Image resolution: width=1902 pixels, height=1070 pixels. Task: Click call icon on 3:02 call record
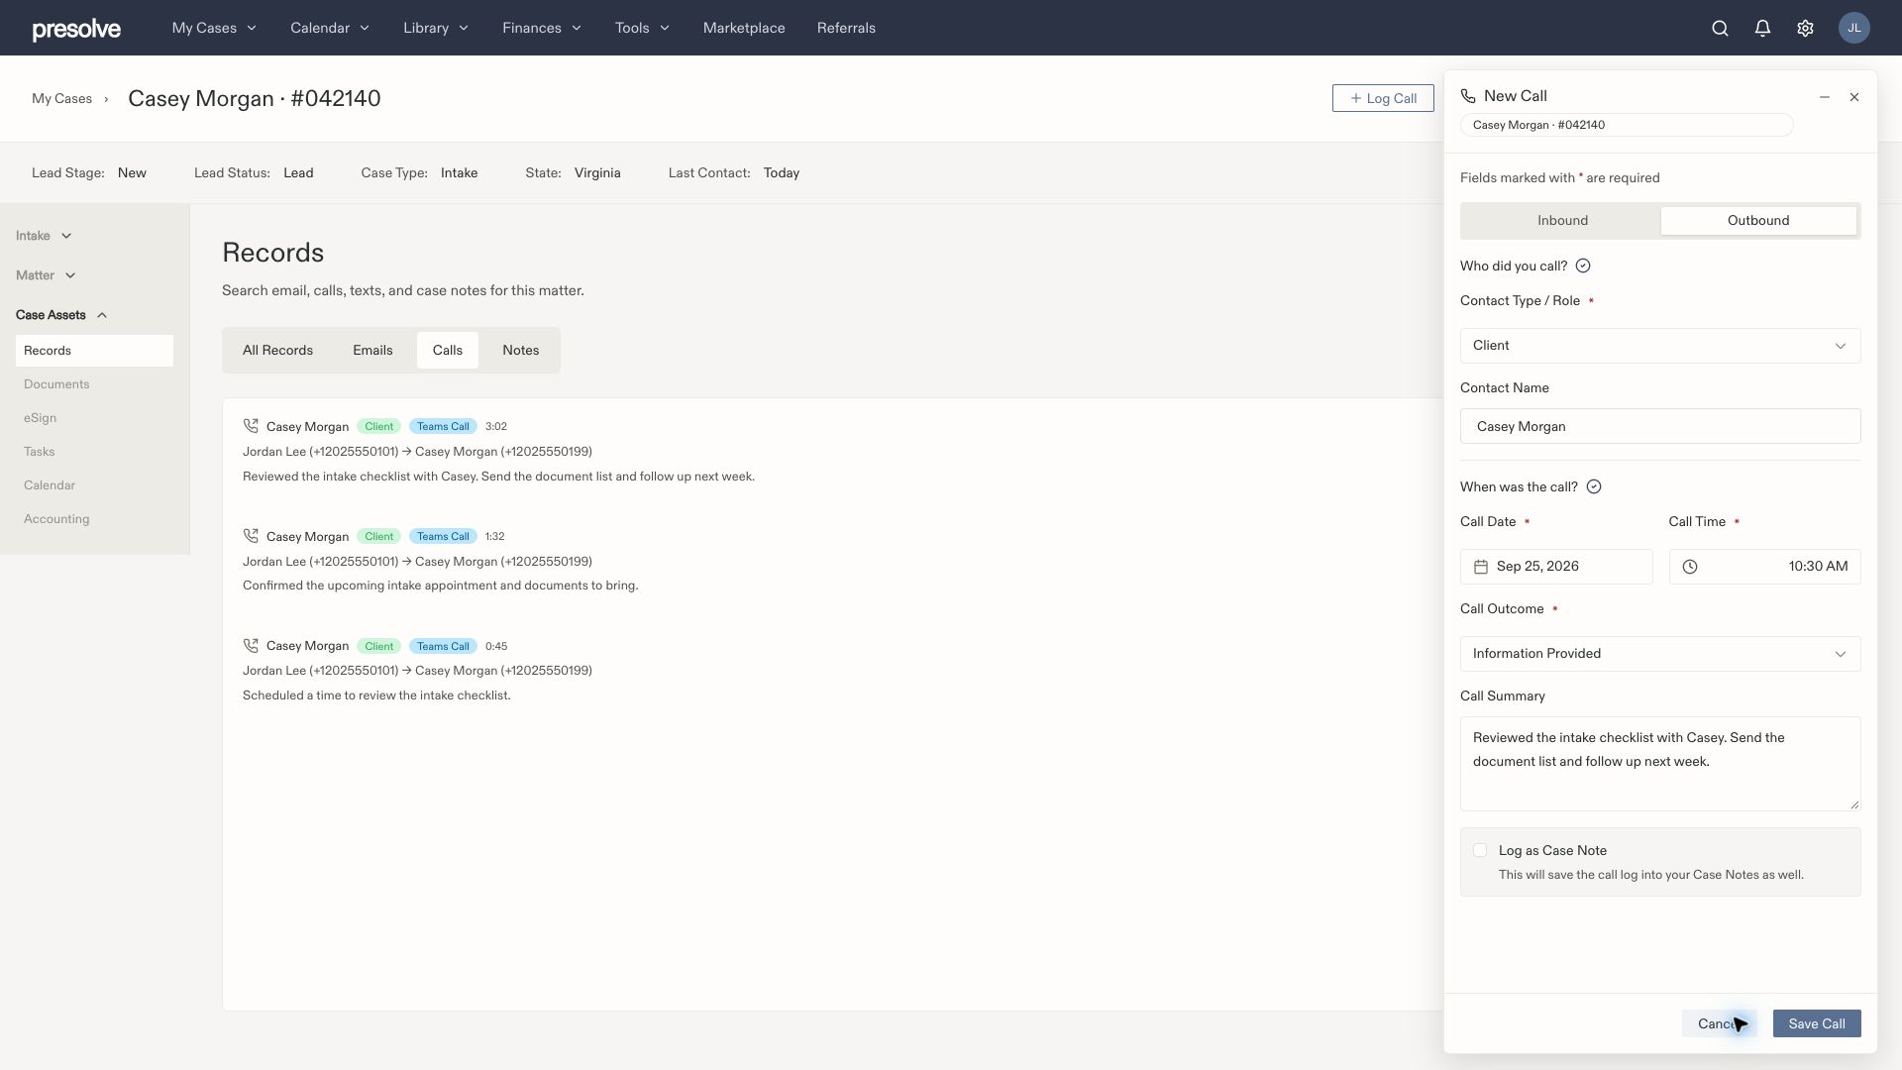251,426
